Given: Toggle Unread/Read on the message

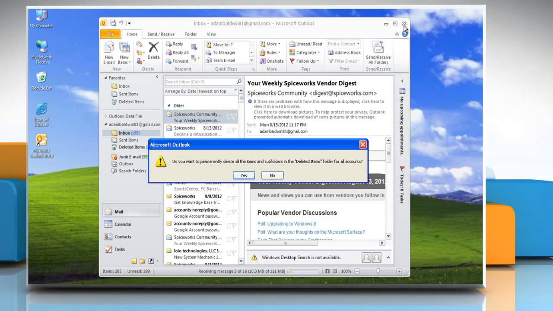Looking at the screenshot, I should point(306,44).
